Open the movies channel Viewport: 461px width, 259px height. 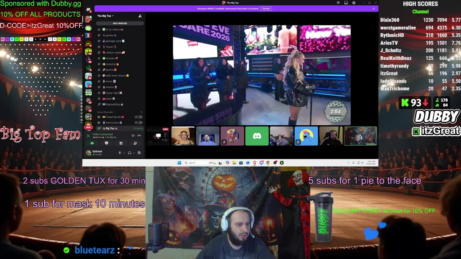pyautogui.click(x=119, y=87)
